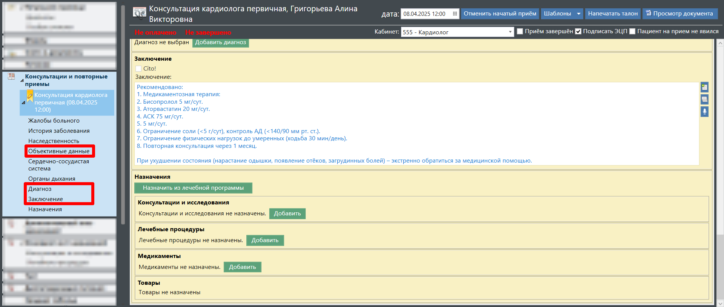Check the Приём завершён checkbox
Screen dimensions: 724x307
pos(520,32)
